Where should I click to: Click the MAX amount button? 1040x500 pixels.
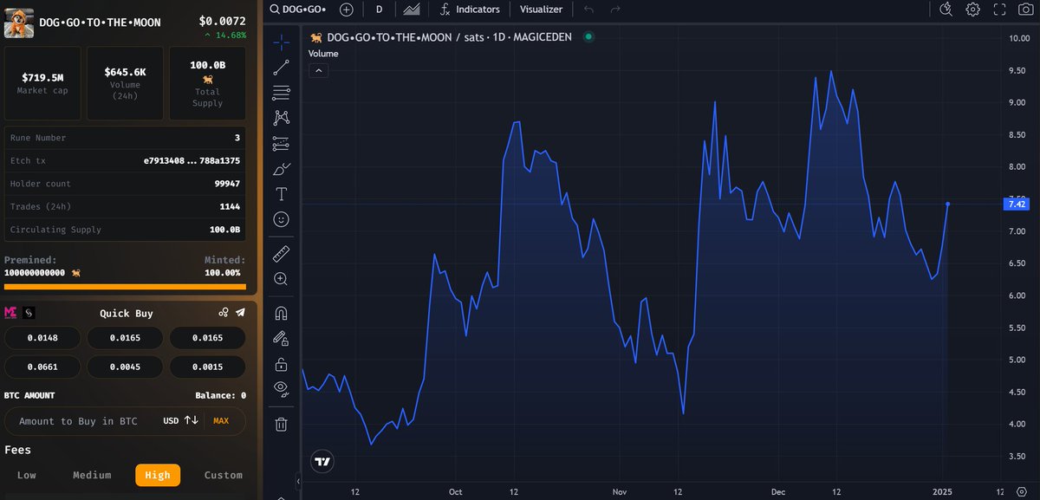tap(221, 421)
